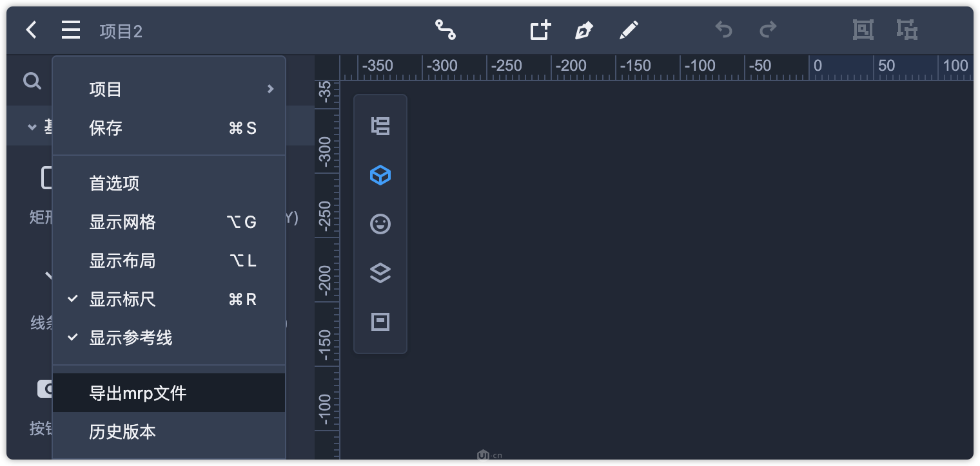Click the back arrow icon

pyautogui.click(x=31, y=30)
